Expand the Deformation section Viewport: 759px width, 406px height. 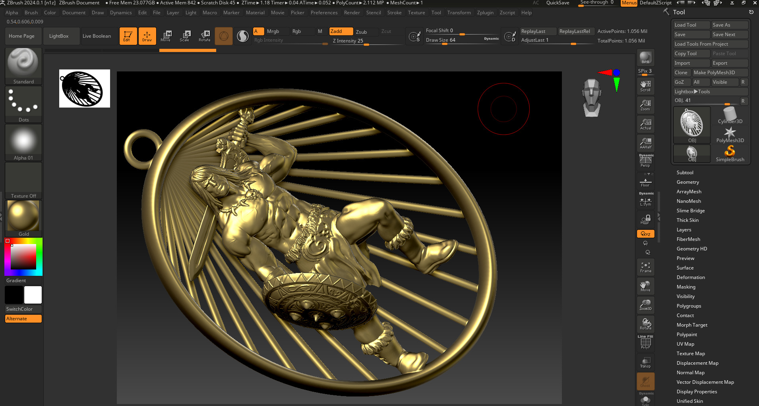(x=691, y=277)
